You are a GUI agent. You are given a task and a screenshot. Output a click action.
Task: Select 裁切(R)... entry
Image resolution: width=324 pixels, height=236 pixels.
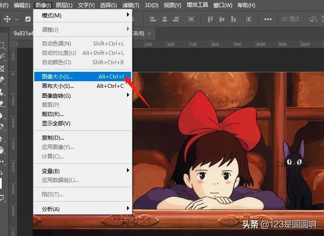(82, 114)
